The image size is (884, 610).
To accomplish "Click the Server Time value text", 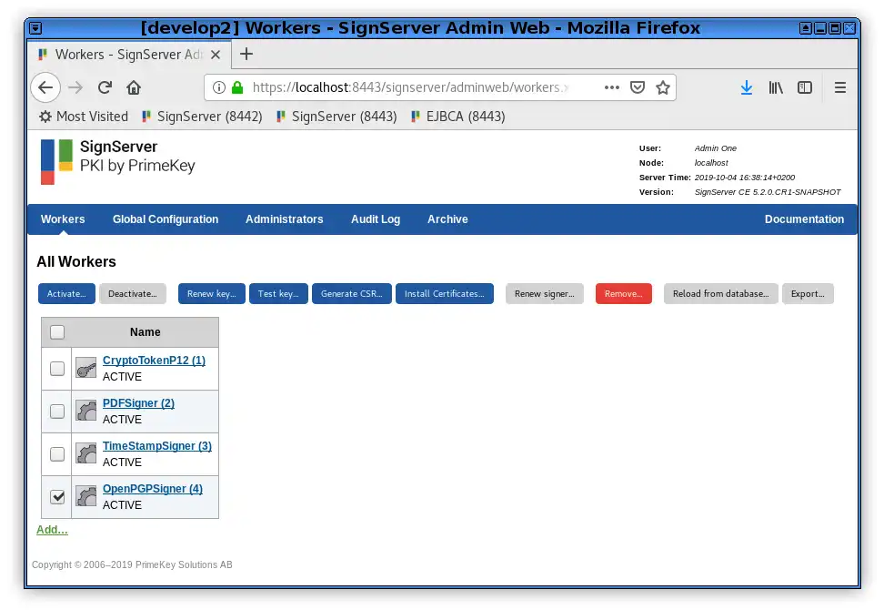I will point(744,178).
